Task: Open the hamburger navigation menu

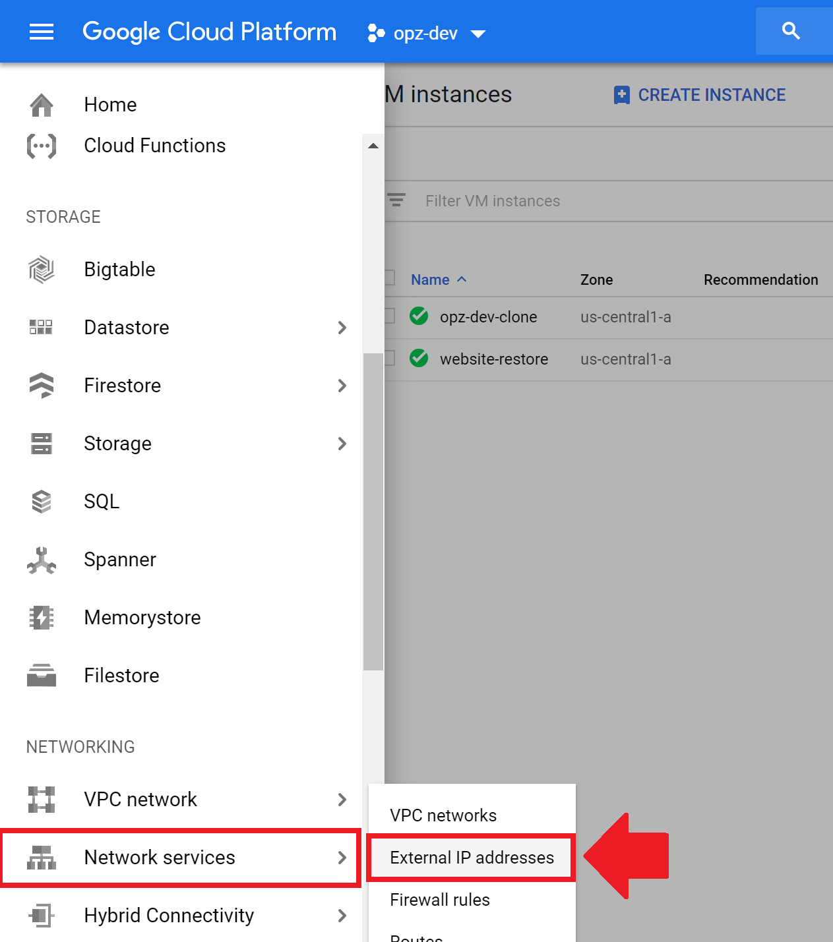Action: click(x=42, y=32)
